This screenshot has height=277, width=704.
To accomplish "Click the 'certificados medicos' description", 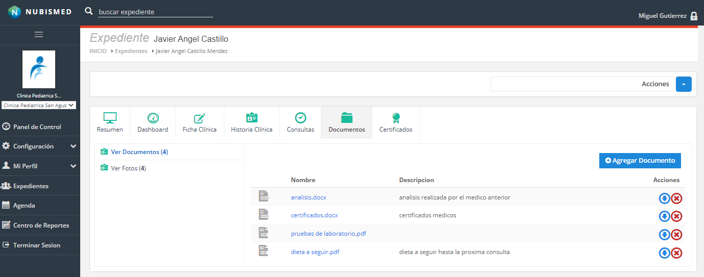I will (x=428, y=215).
